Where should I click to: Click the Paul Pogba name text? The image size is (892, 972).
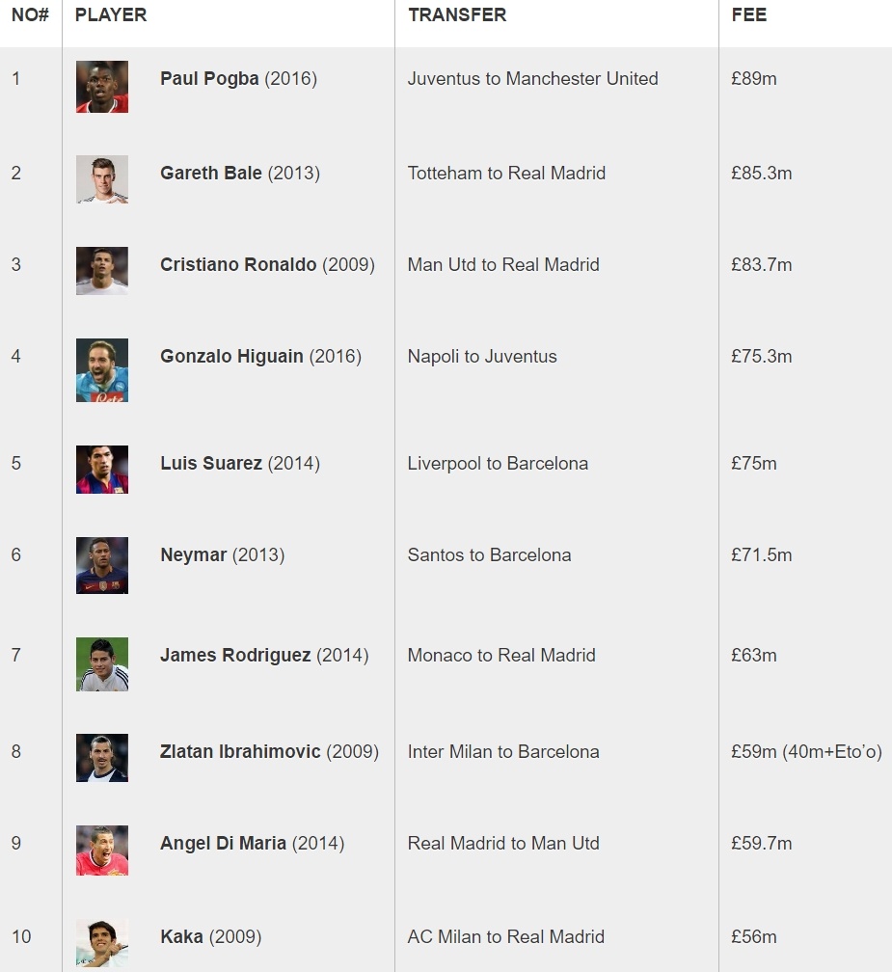209,79
